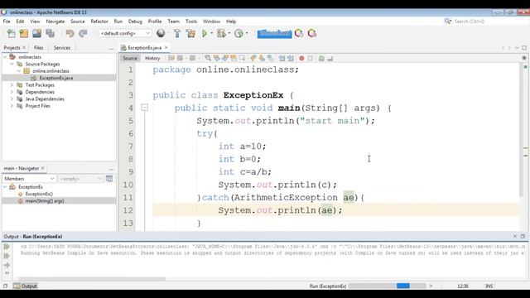The width and height of the screenshot is (530, 298).
Task: Switch to History view button
Action: (x=152, y=58)
